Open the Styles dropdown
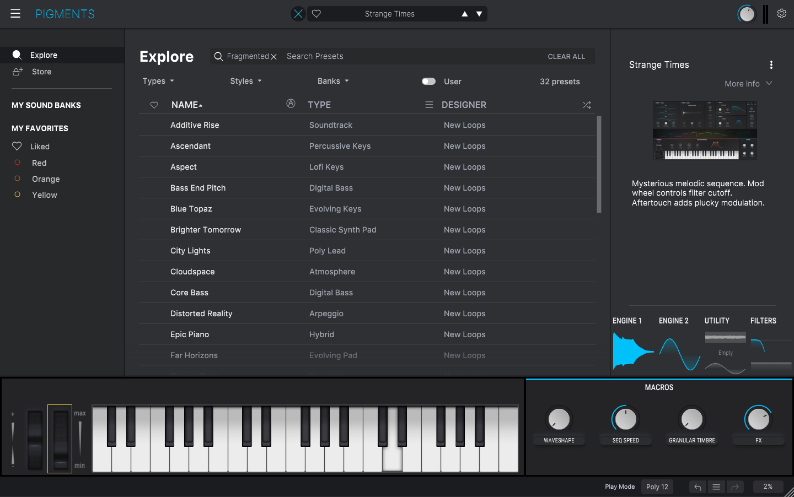 coord(245,81)
